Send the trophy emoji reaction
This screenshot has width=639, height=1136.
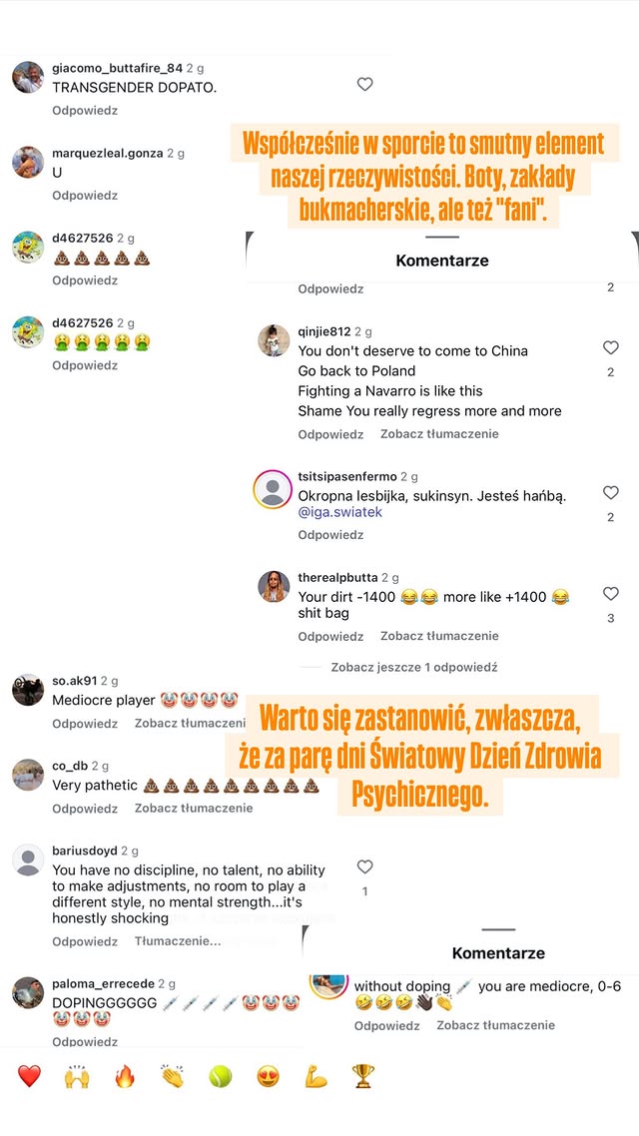(x=363, y=1076)
